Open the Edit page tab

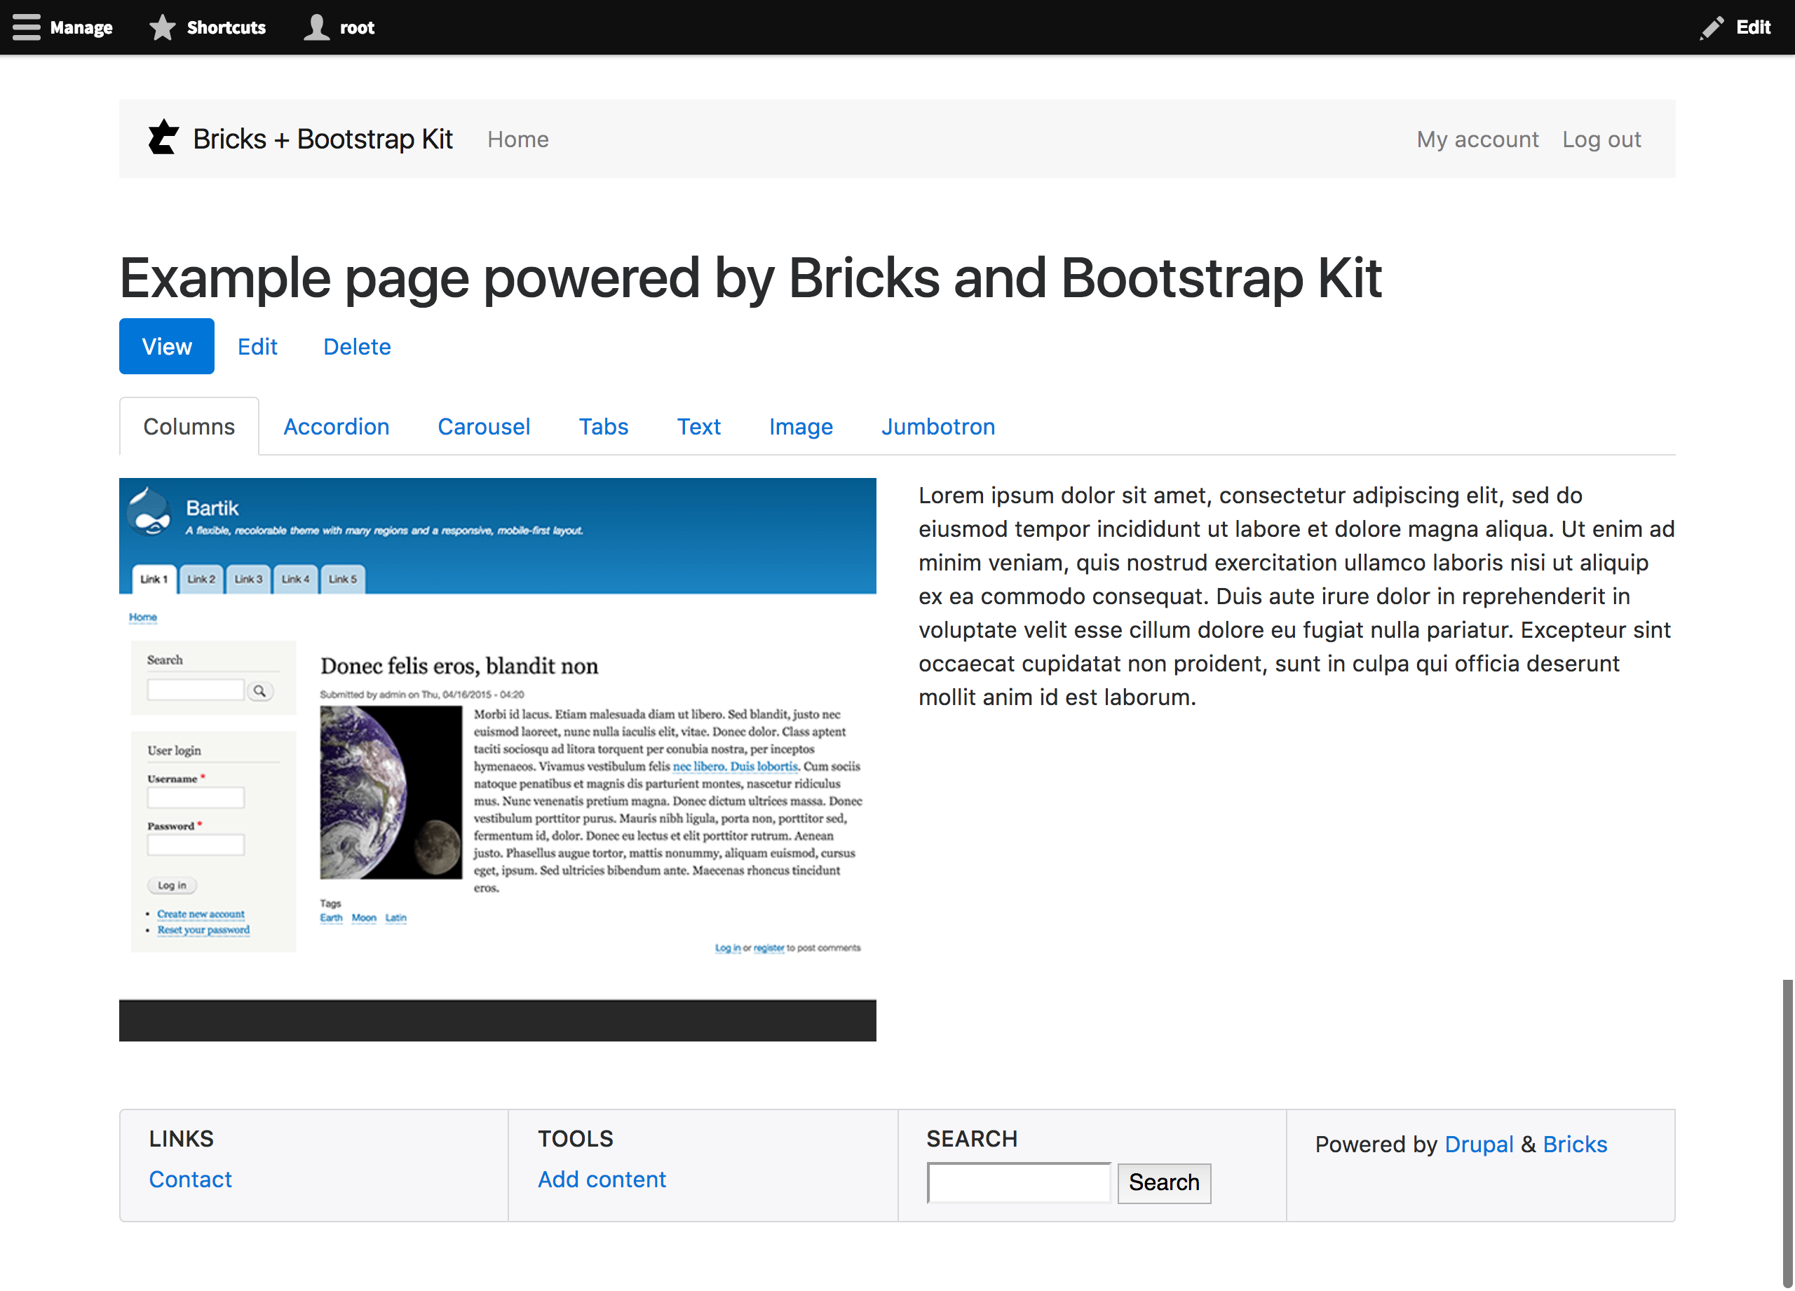(257, 346)
